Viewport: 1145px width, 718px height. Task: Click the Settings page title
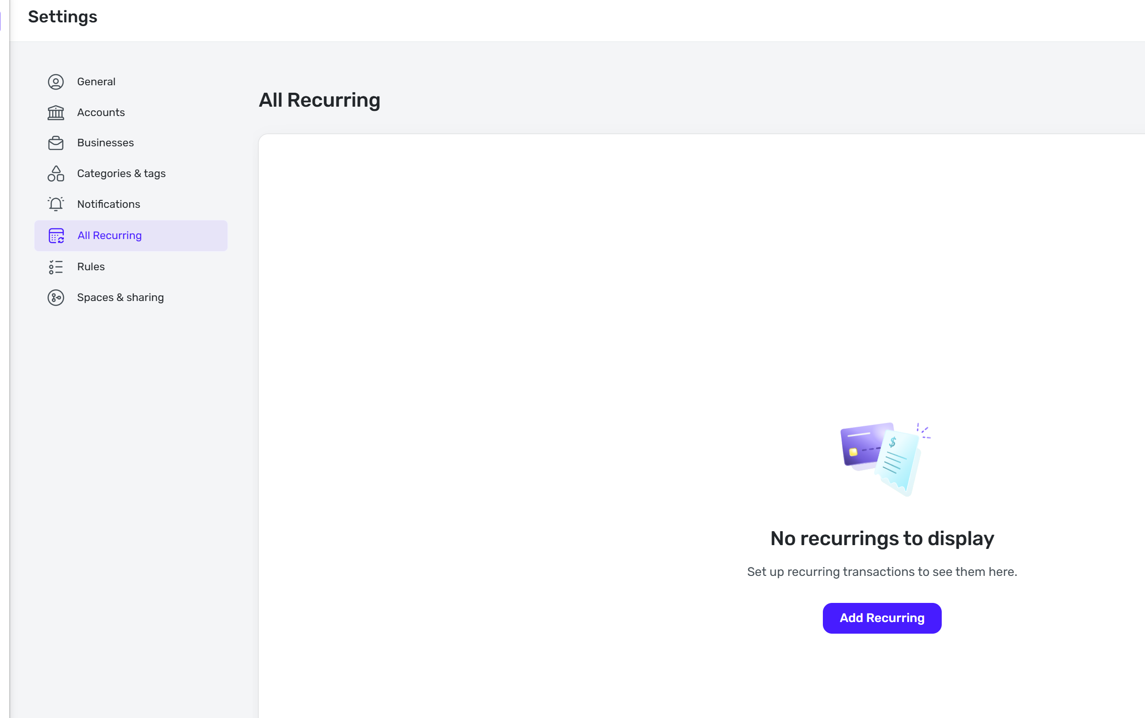coord(62,17)
